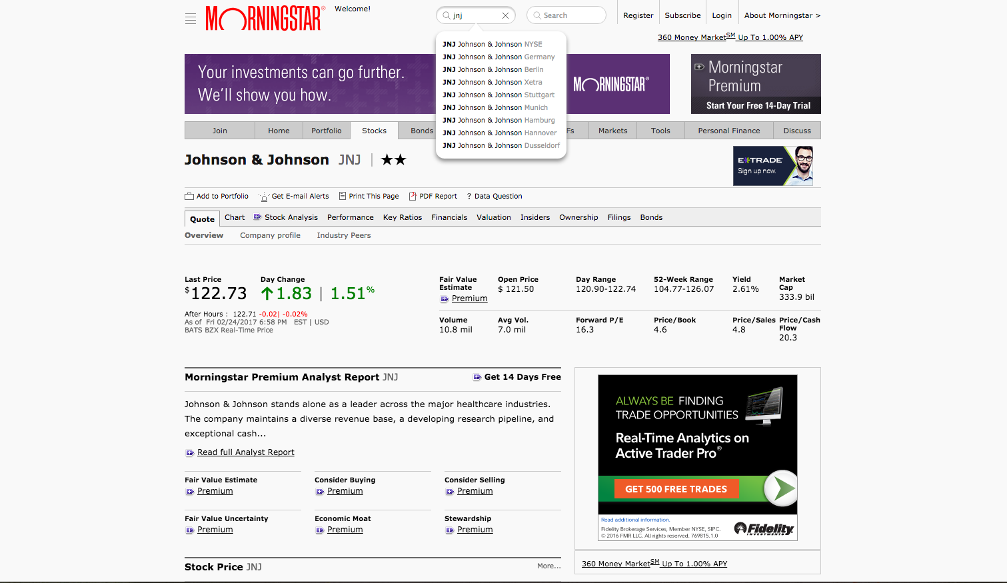This screenshot has width=1007, height=583.
Task: Click the Morningstar logo in header
Action: pos(265,18)
